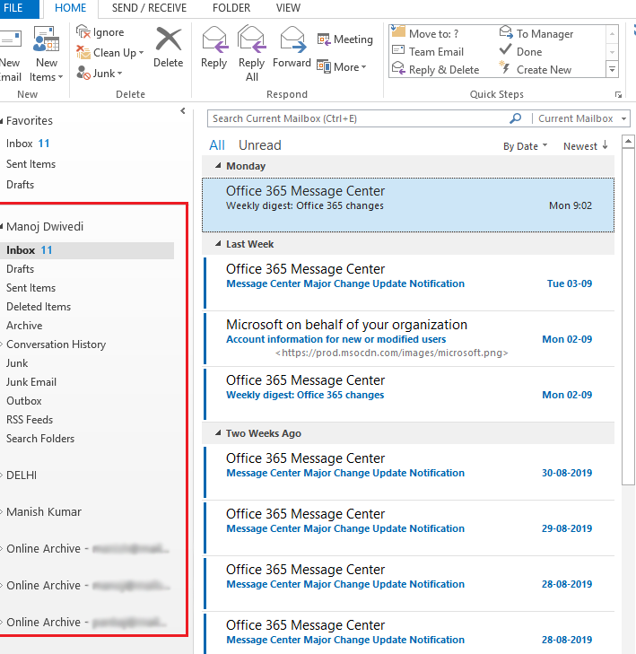Open the Clean Up dropdown arrow
Image resolution: width=636 pixels, height=654 pixels.
click(142, 53)
